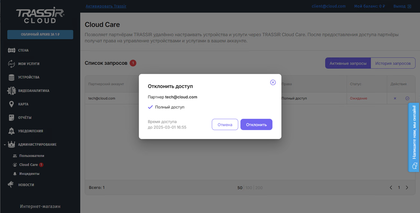Open Мои услуги section
This screenshot has width=420, height=213.
28,64
